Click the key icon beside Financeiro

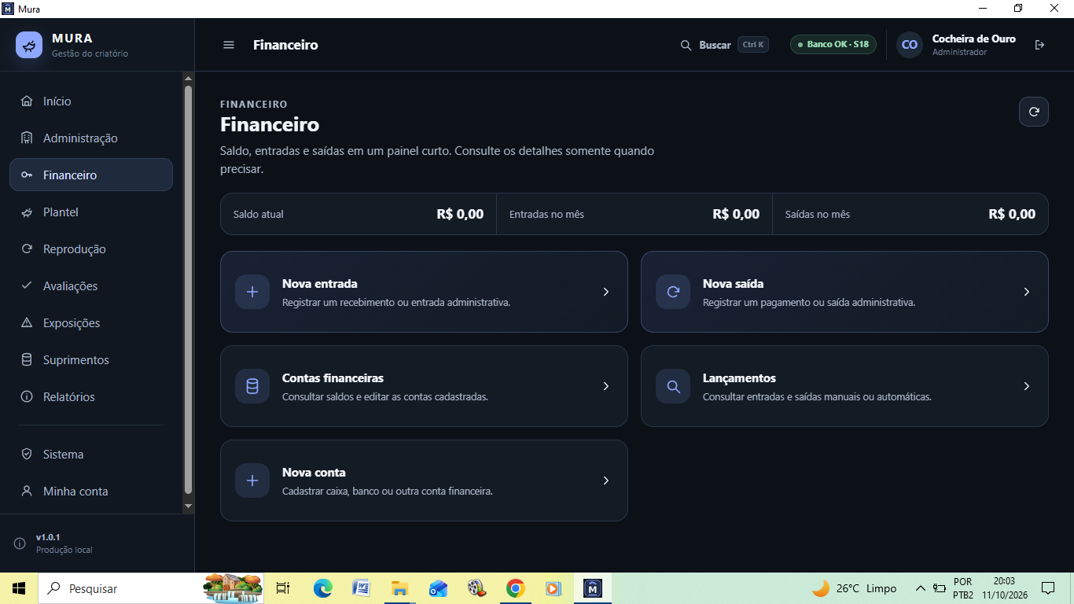pyautogui.click(x=27, y=175)
